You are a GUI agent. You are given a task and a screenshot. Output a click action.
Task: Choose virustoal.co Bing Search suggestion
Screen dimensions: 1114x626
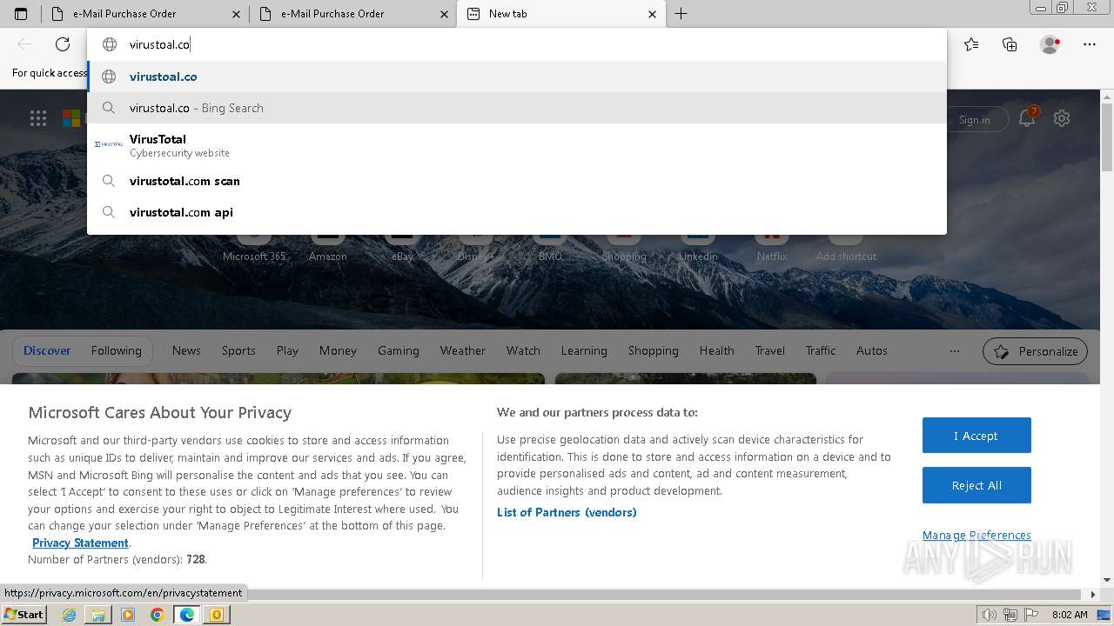click(x=517, y=108)
